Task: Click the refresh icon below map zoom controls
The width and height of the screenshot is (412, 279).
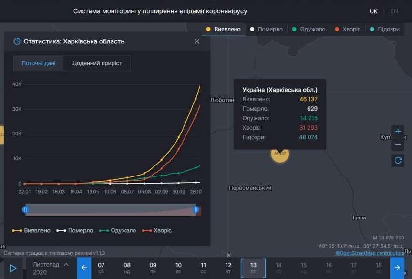Action: pos(398,160)
